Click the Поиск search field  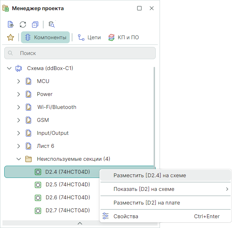pyautogui.click(x=80, y=53)
